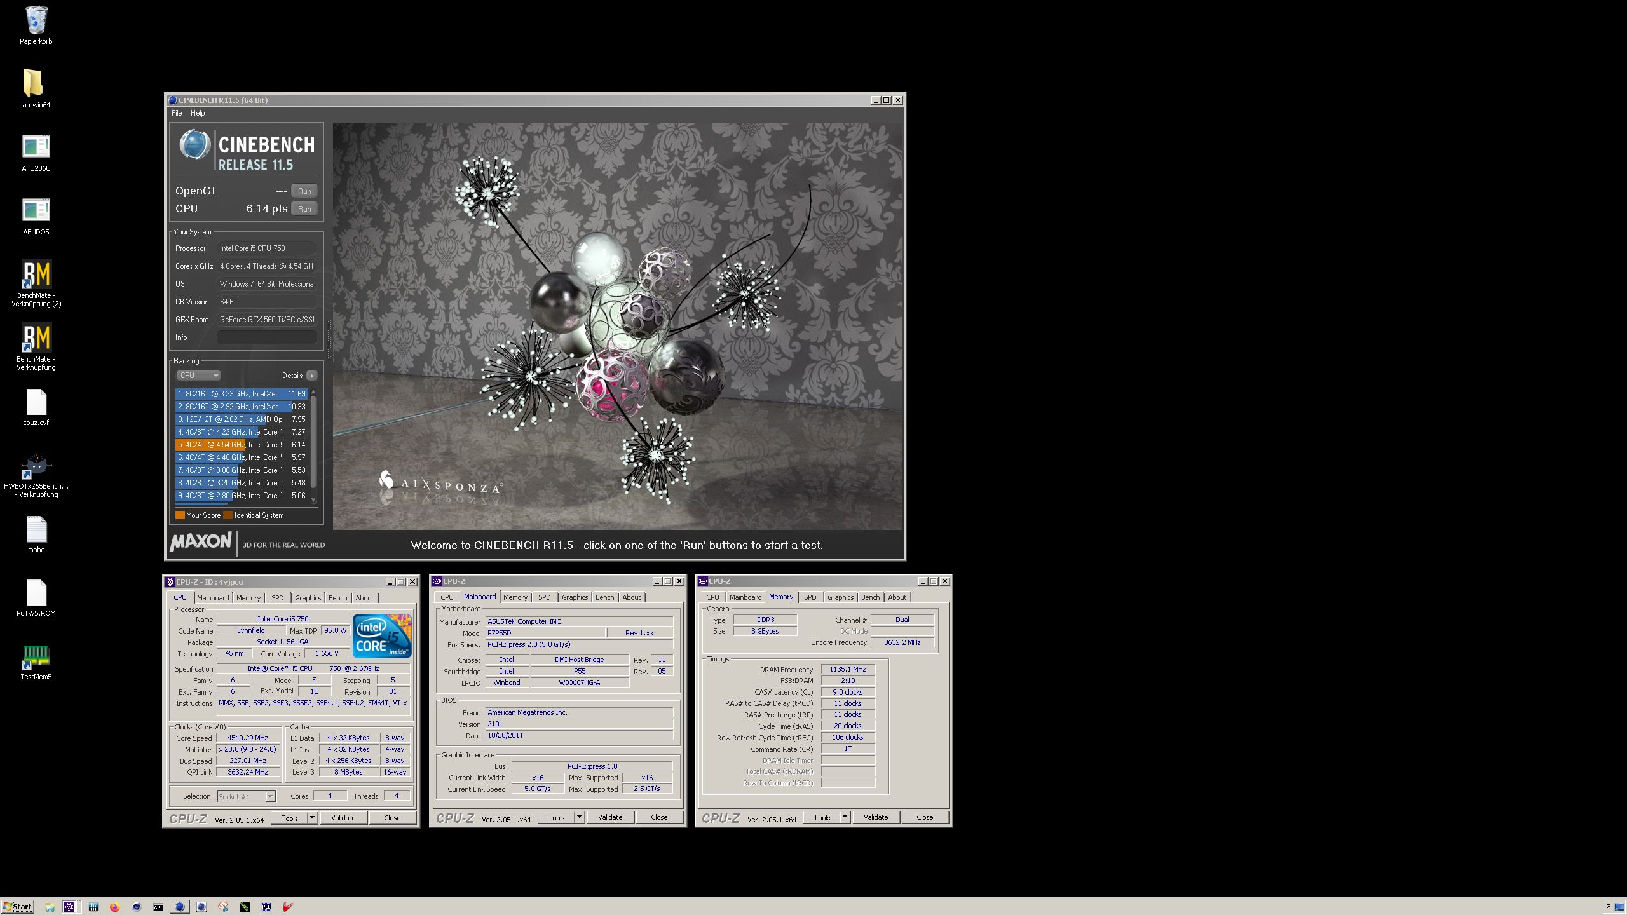Open CPU tab in Memory CPU-Z window
The image size is (1627, 915).
(712, 597)
